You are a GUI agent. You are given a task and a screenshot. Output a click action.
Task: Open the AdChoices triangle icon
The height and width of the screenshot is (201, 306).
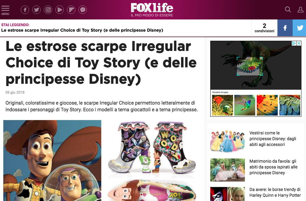294,43
